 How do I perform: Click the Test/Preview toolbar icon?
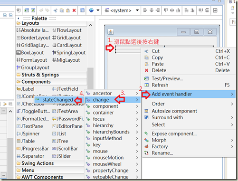click(27, 10)
